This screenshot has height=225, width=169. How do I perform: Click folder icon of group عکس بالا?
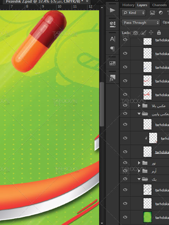145,106
